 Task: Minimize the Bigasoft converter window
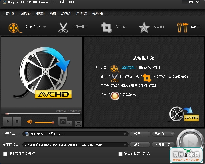click(185, 2)
